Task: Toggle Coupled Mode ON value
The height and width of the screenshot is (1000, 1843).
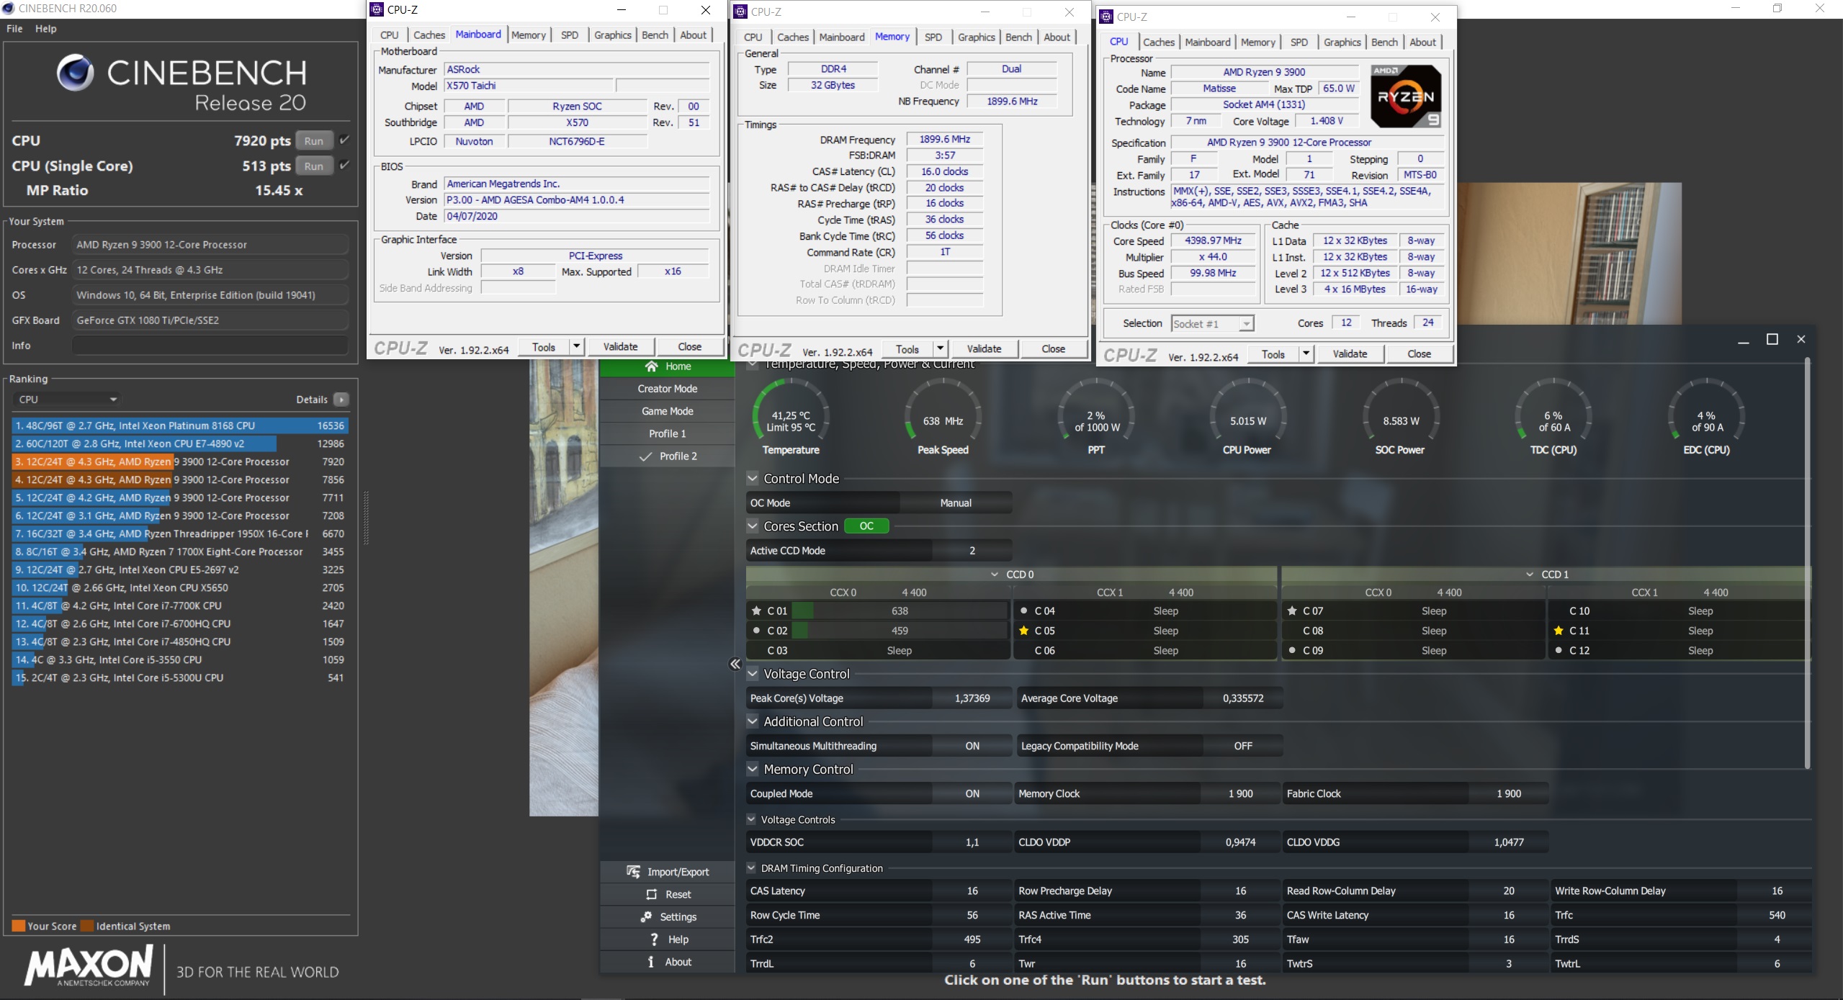Action: point(972,793)
